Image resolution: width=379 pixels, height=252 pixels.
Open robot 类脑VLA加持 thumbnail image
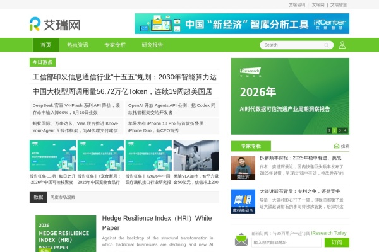click(196, 156)
